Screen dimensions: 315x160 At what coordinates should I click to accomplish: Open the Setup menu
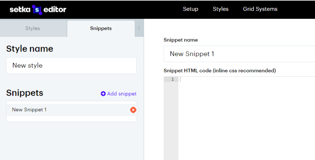click(x=191, y=9)
